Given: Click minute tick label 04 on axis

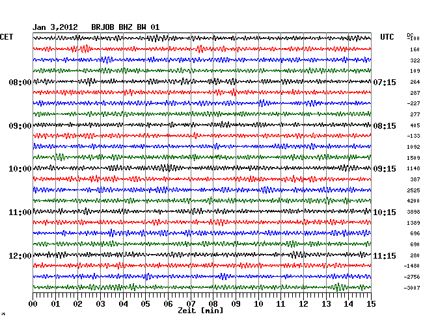Looking at the screenshot, I should pos(123,304).
